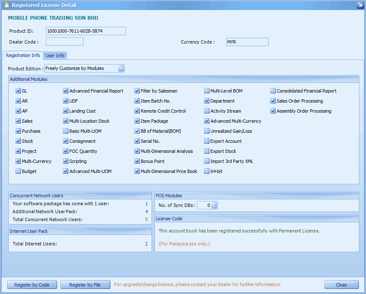The height and width of the screenshot is (294, 366).
Task: Toggle Multi-Dimensional Price Book checkbox
Action: (137, 171)
